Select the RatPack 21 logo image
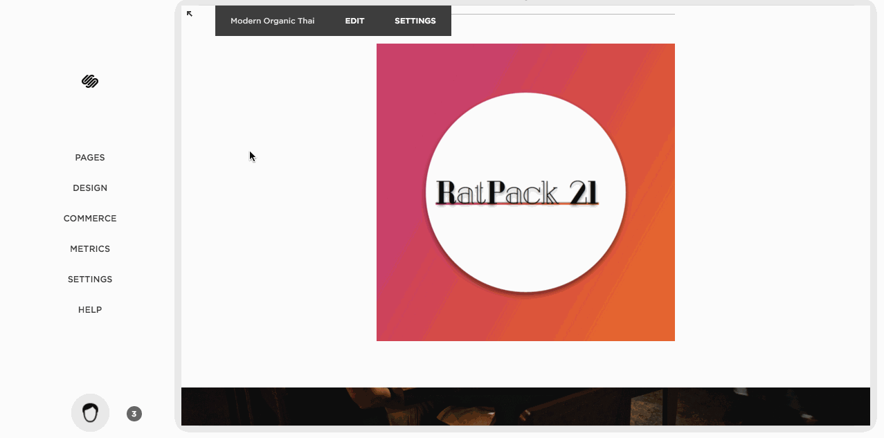Viewport: 884px width, 438px height. click(x=525, y=192)
